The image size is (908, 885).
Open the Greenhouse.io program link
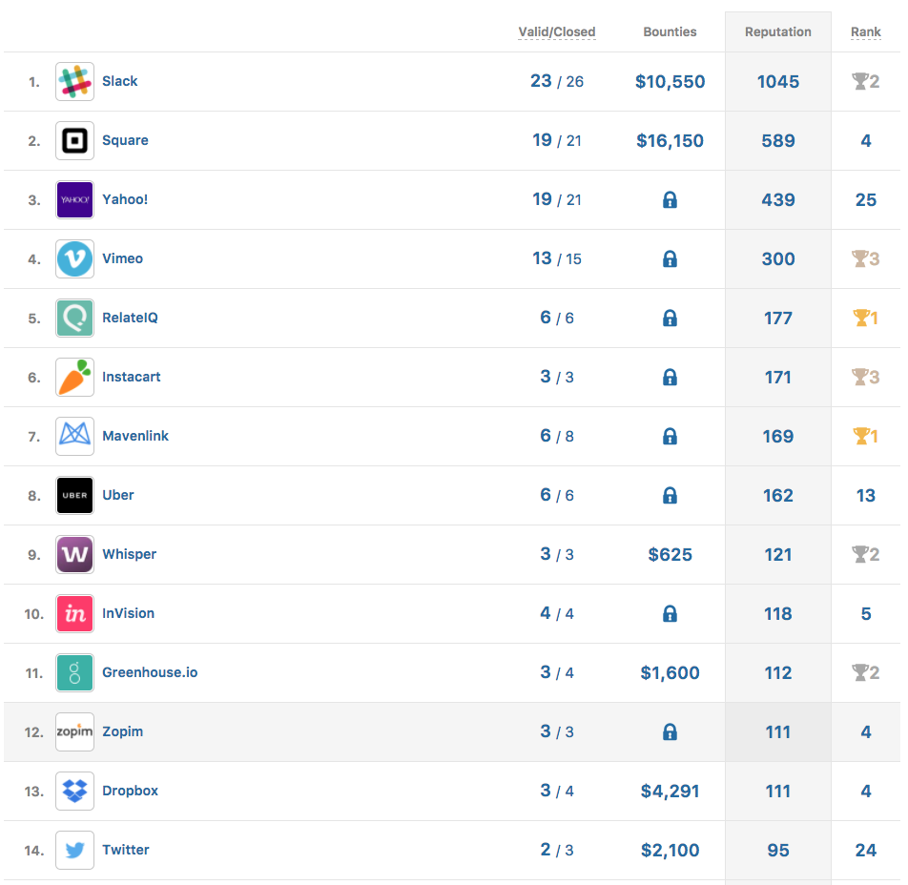click(150, 672)
